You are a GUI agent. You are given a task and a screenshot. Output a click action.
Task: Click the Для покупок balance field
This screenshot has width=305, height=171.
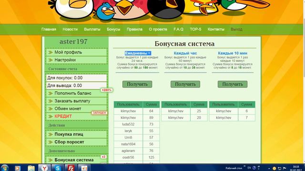pos(76,78)
